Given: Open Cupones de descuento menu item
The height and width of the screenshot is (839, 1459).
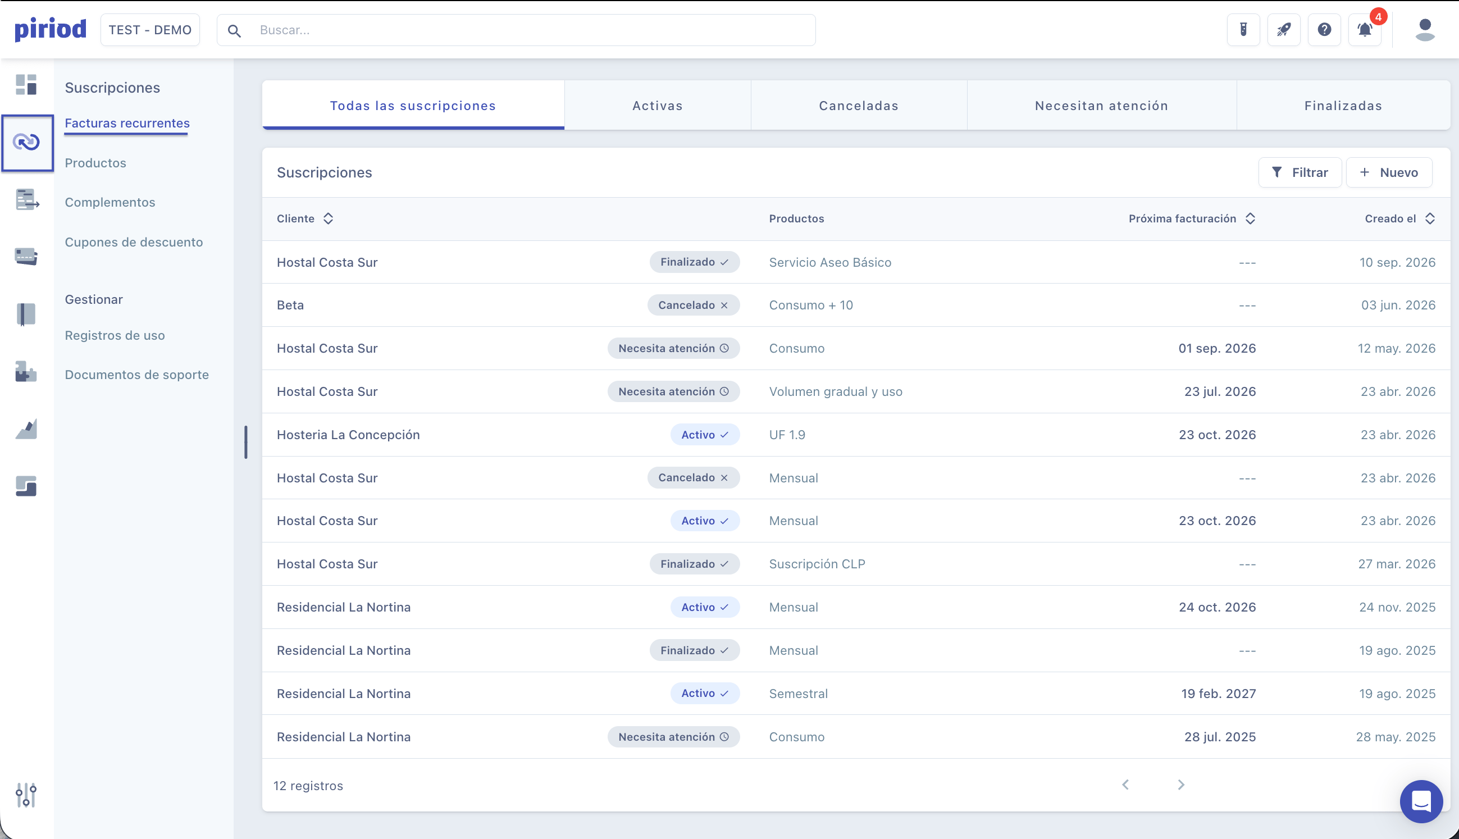Looking at the screenshot, I should tap(134, 242).
